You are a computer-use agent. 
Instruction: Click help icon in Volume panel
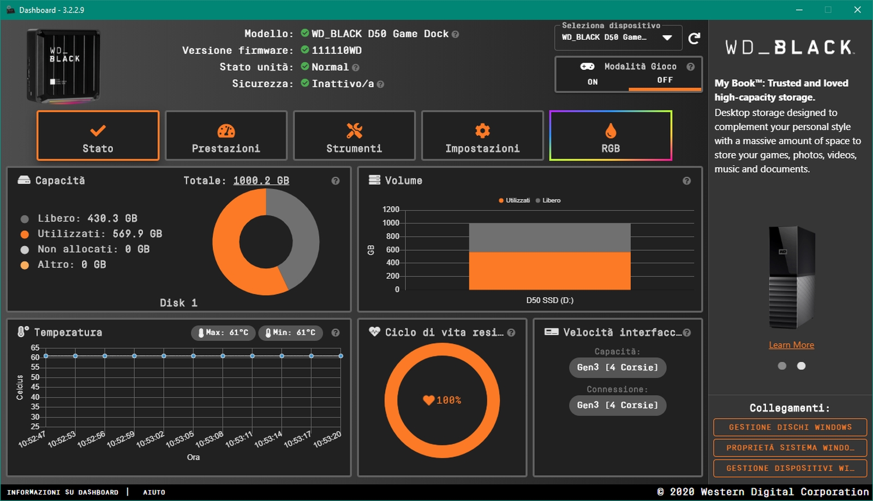coord(686,181)
